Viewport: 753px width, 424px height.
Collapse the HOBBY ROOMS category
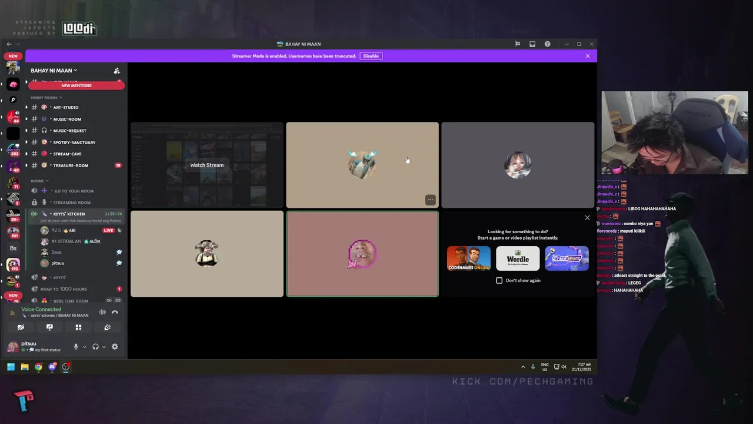point(46,97)
